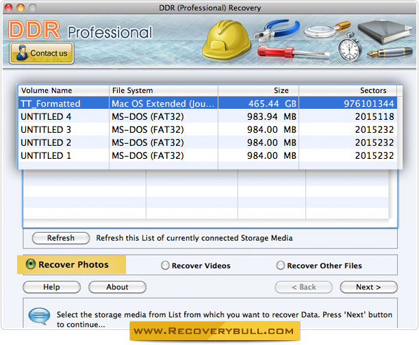Refresh the list of connected storage media
Screen dimensions: 419x345
(61, 238)
